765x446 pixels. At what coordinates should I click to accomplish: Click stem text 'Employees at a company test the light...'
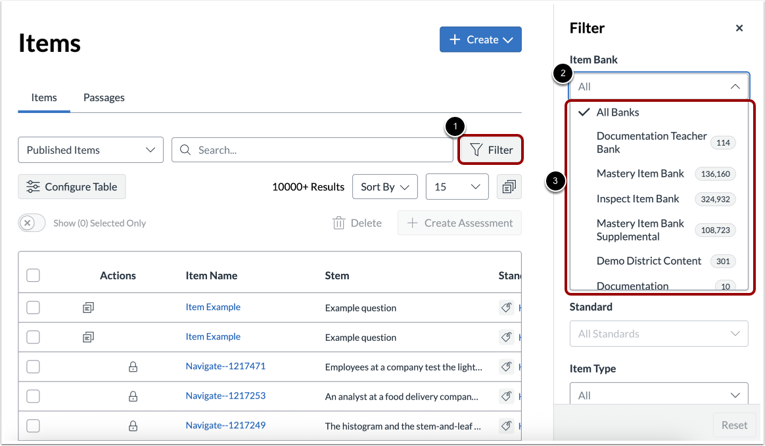click(404, 367)
